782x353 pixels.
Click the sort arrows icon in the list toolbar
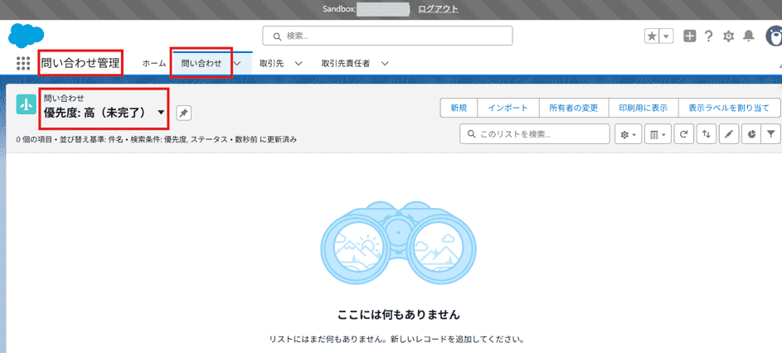point(707,134)
